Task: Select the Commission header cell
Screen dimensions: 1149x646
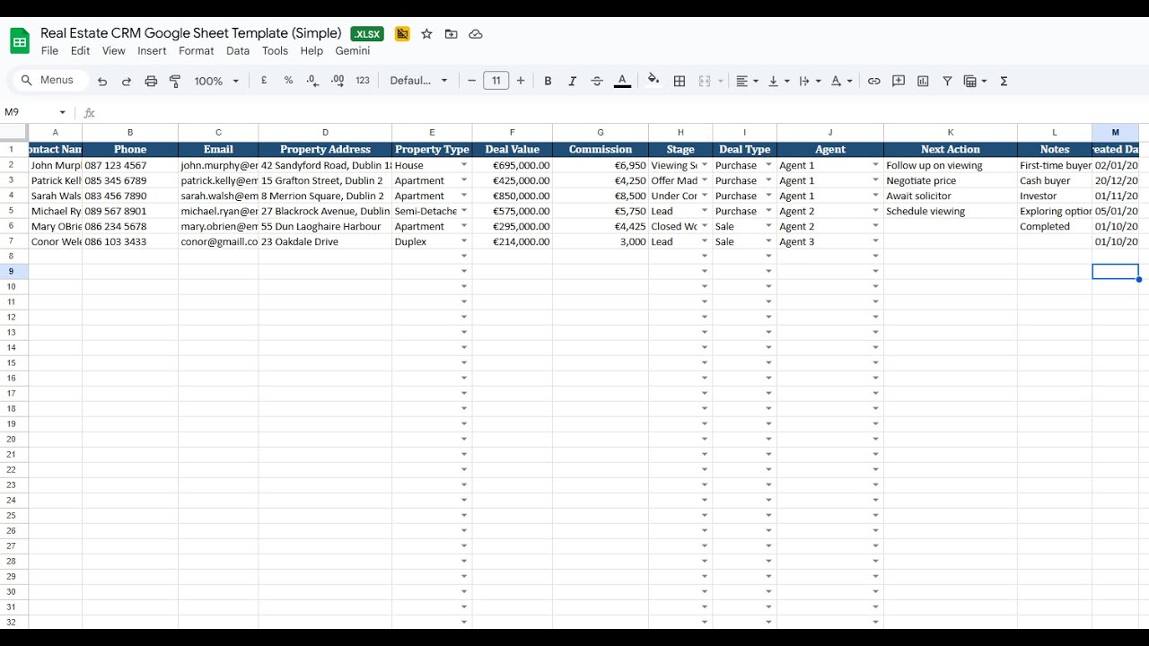Action: [601, 150]
